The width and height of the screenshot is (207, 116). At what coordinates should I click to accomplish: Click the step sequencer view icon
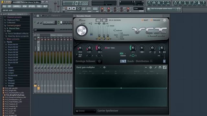pyautogui.click(x=154, y=3)
